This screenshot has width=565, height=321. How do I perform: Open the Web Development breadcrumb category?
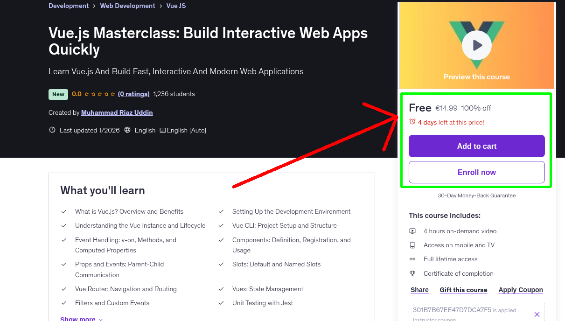point(127,6)
